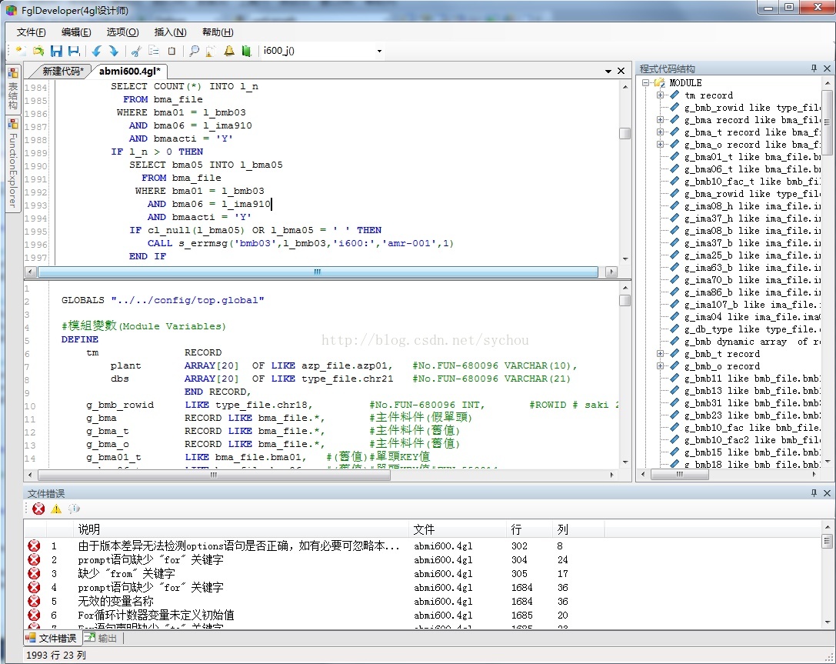Click the Cut scissors icon
This screenshot has width=836, height=664.
tap(136, 51)
